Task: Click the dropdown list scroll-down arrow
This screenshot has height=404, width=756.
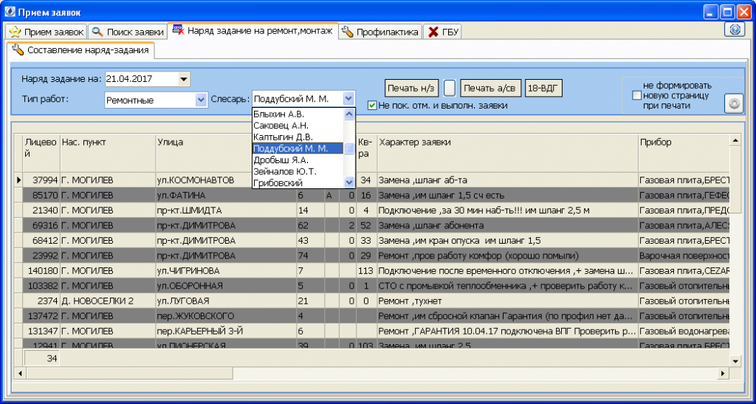Action: (x=349, y=182)
